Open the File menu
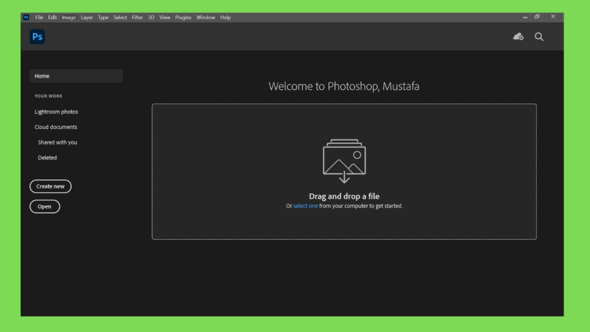Viewport: 590px width, 332px height. point(39,17)
